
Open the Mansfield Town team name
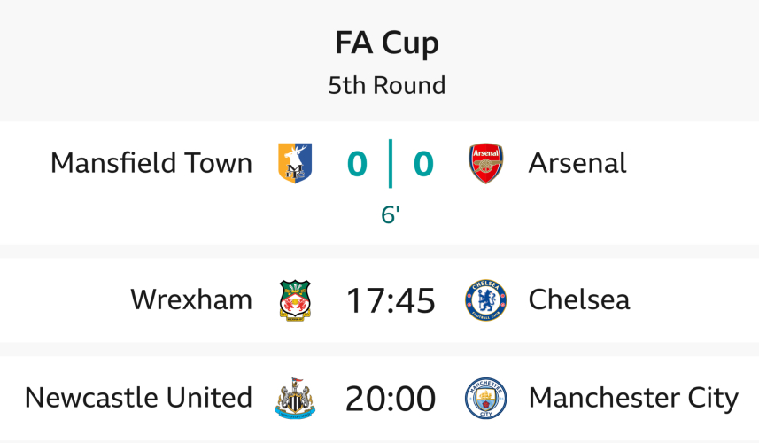coord(151,163)
